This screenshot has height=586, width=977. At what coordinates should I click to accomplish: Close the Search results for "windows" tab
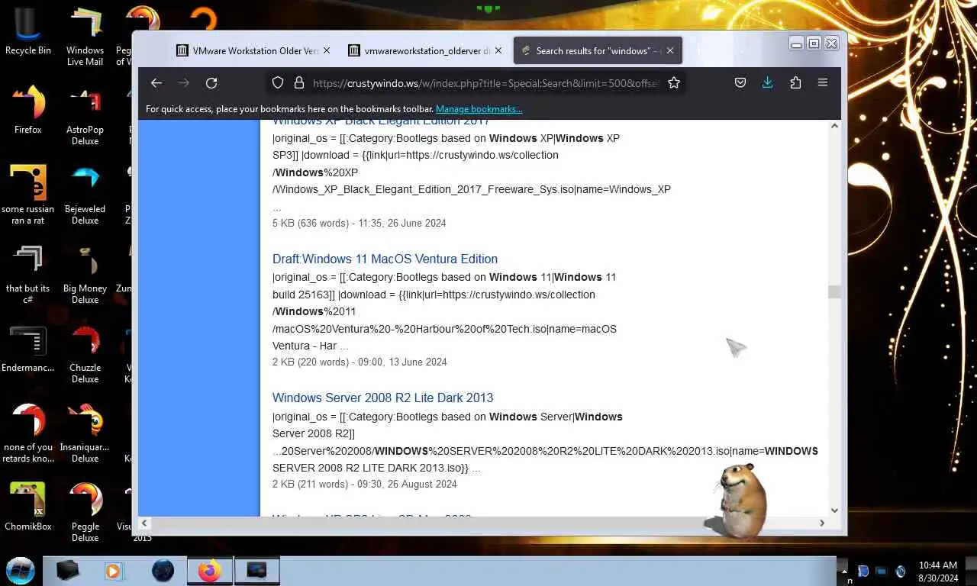[x=670, y=50]
